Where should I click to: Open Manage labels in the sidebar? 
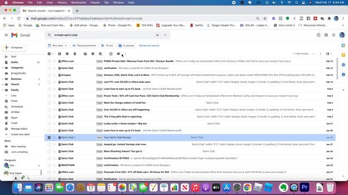tap(19, 129)
